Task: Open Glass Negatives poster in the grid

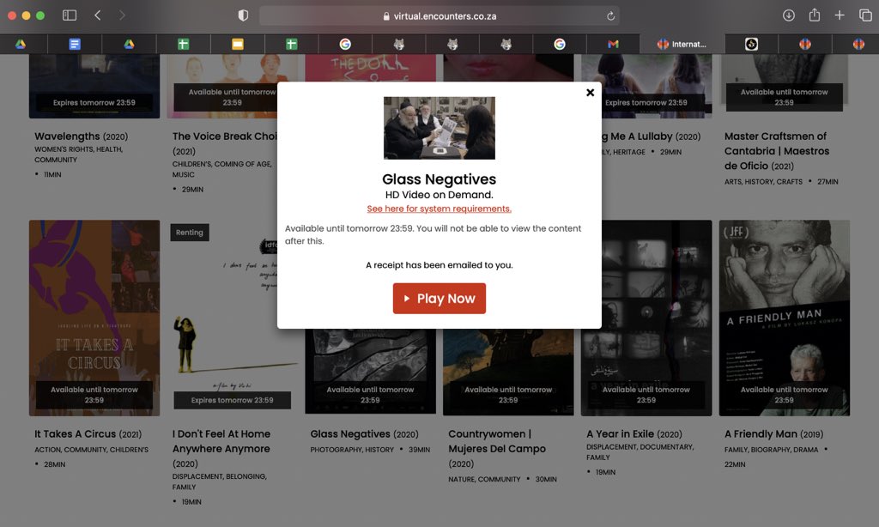Action: (x=371, y=373)
